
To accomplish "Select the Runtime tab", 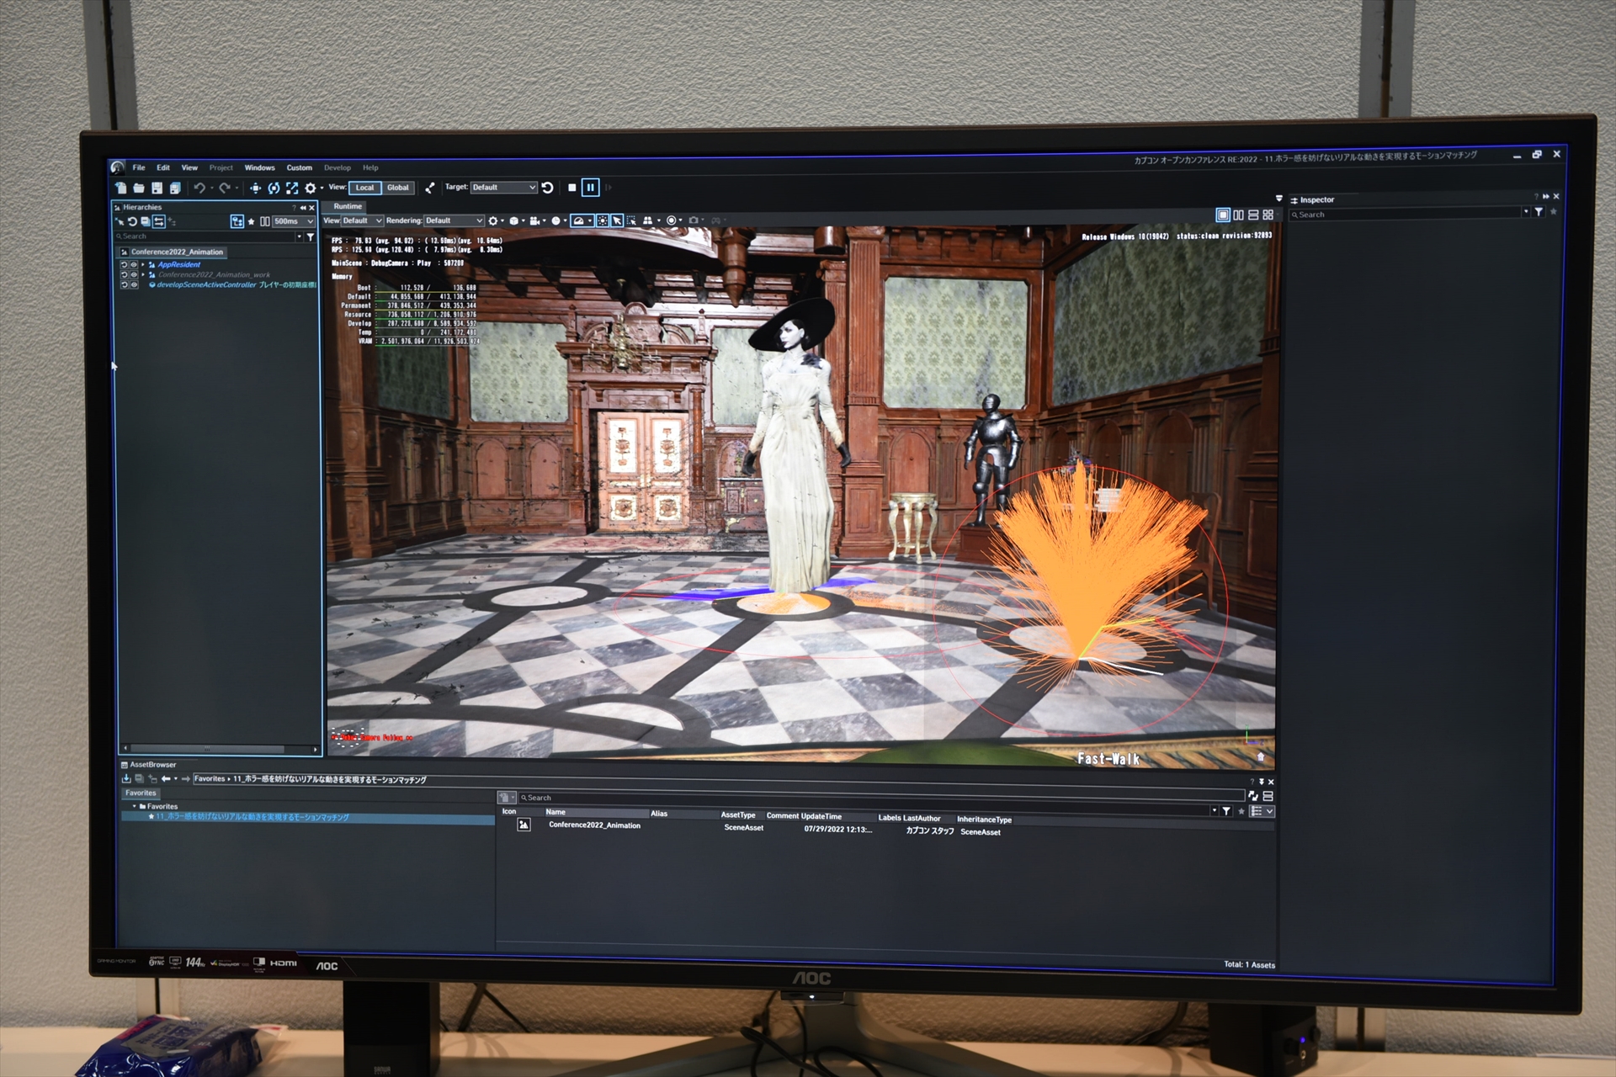I will tap(348, 206).
